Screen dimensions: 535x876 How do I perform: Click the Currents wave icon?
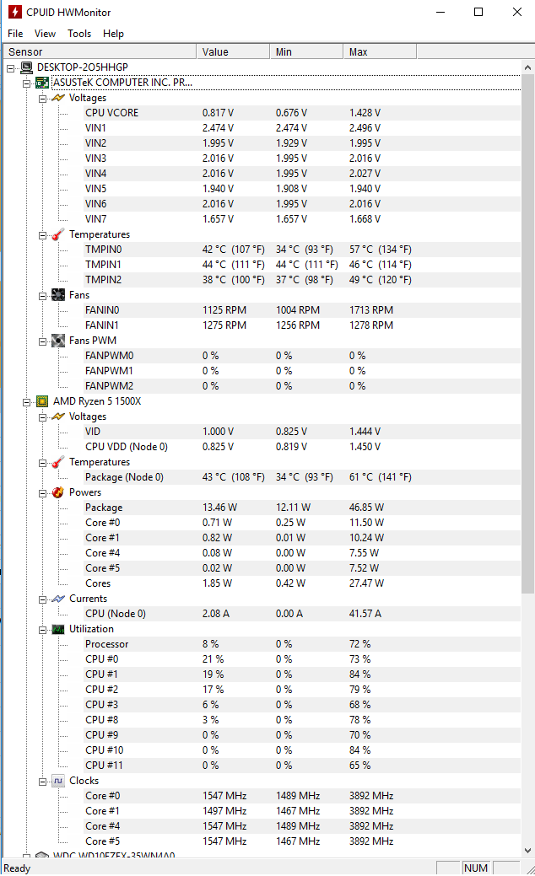click(x=57, y=599)
